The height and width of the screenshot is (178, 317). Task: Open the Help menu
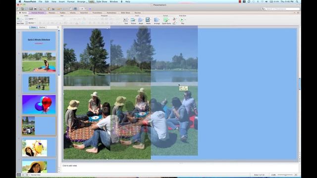point(128,1)
